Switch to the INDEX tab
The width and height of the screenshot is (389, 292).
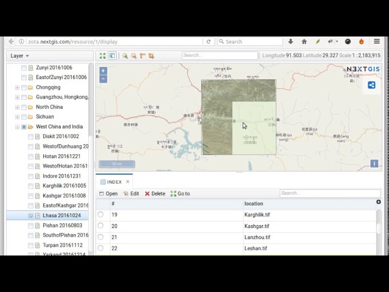(114, 182)
